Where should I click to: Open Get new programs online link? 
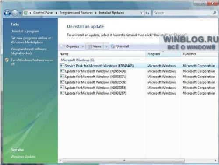click(x=31, y=40)
